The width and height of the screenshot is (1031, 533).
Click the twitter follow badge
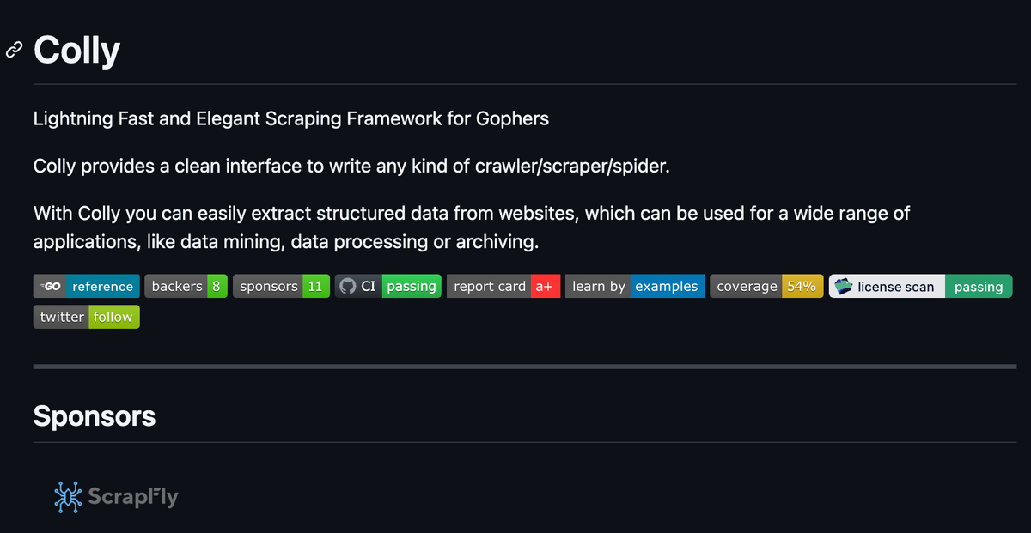(86, 317)
